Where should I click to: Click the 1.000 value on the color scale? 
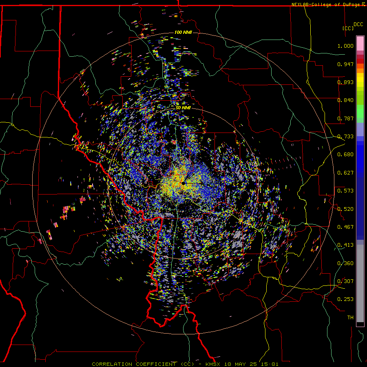pos(345,46)
